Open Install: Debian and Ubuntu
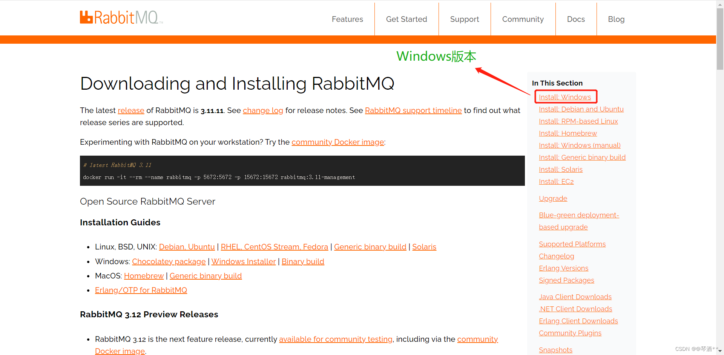 pos(581,109)
